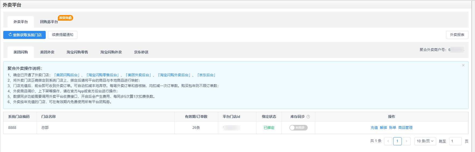
Task: Open the 外卖报表 report
Action: (x=457, y=35)
